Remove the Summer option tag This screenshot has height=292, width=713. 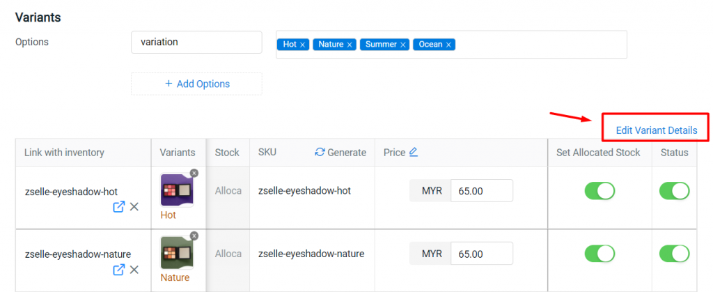[403, 45]
